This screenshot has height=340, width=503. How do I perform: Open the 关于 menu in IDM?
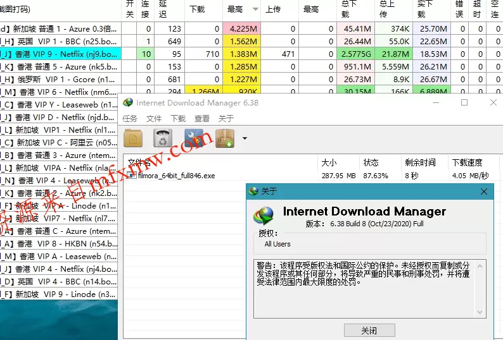[x=226, y=118]
